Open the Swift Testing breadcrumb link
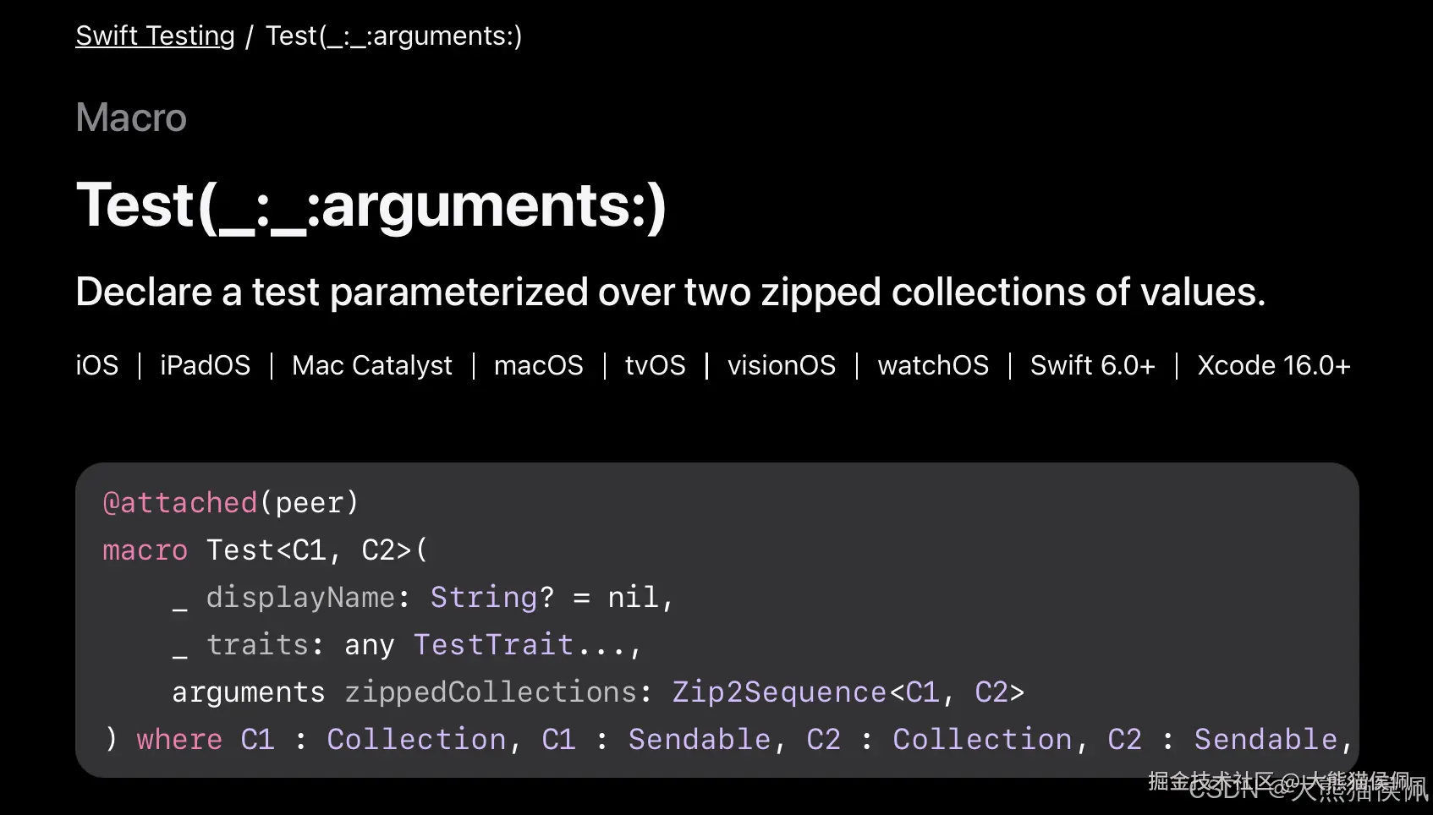The height and width of the screenshot is (815, 1433). (155, 36)
